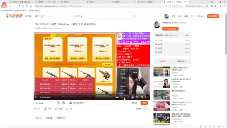
Task: Go back with the browser back arrow
Action: coord(10,6)
